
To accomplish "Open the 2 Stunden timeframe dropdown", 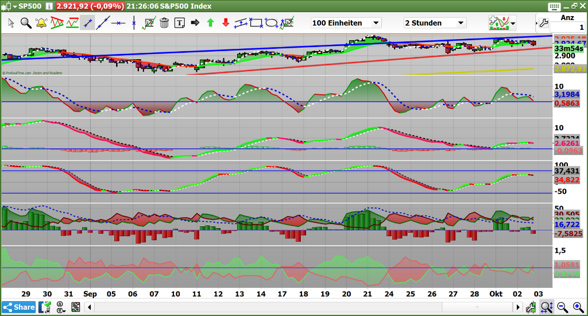I will [435, 23].
